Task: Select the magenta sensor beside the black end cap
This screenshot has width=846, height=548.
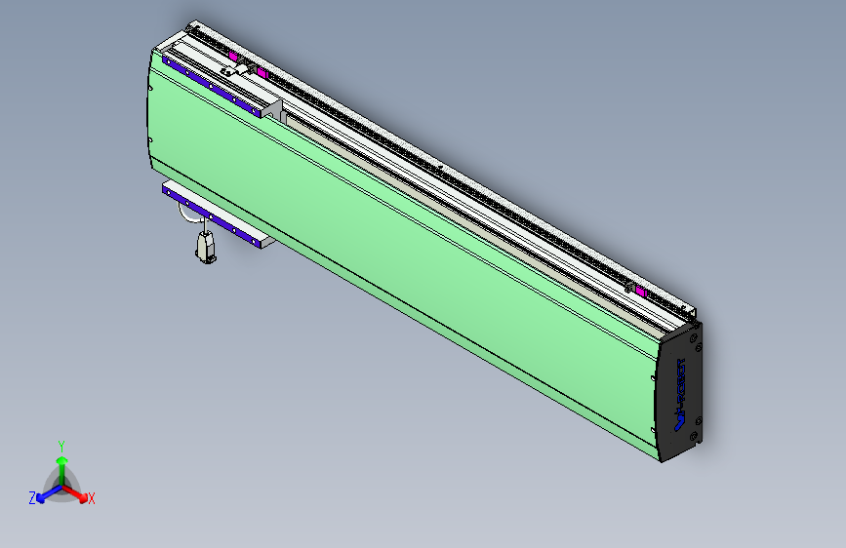Action: coord(641,292)
